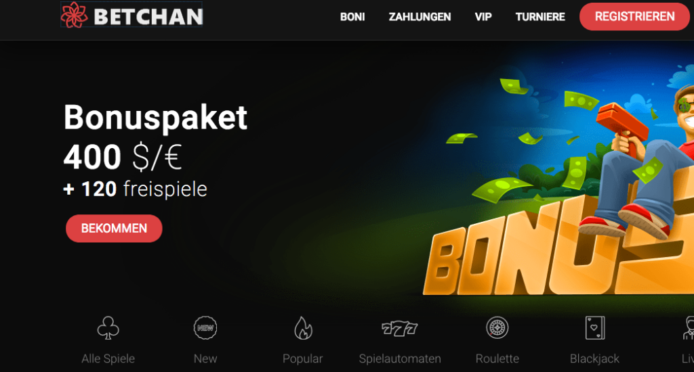
Task: Click the Bonuspaket headline text
Action: [x=155, y=118]
